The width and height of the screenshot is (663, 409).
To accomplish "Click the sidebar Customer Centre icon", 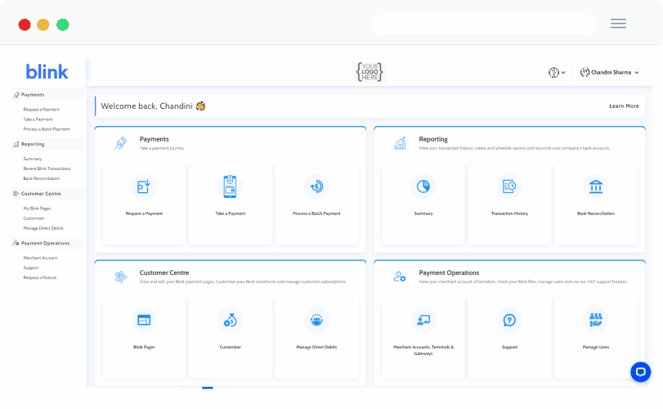I will tap(16, 194).
